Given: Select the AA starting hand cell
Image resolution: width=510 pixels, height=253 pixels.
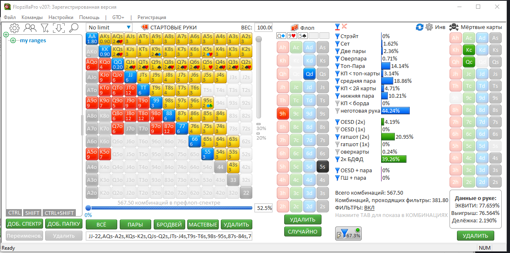Looking at the screenshot, I should pos(92,39).
